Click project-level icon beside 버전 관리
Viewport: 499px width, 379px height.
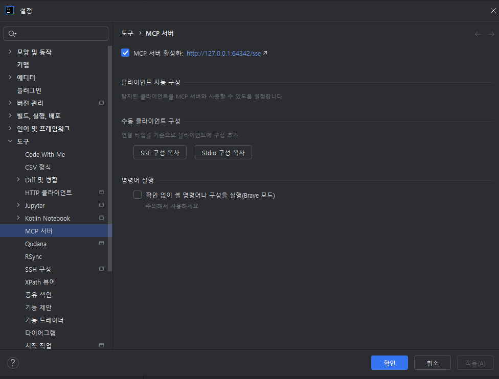pyautogui.click(x=102, y=103)
